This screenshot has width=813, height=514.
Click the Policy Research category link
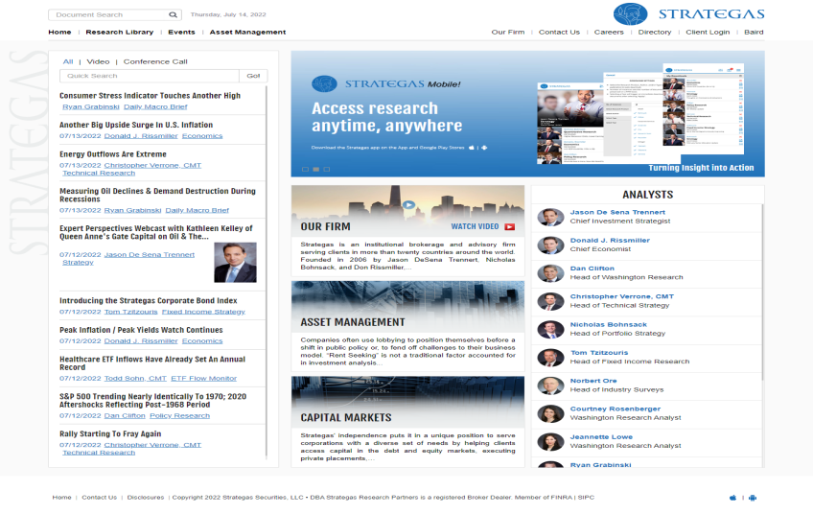pyautogui.click(x=180, y=416)
